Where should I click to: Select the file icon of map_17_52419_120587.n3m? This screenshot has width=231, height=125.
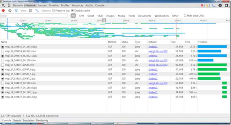click(x=2, y=65)
